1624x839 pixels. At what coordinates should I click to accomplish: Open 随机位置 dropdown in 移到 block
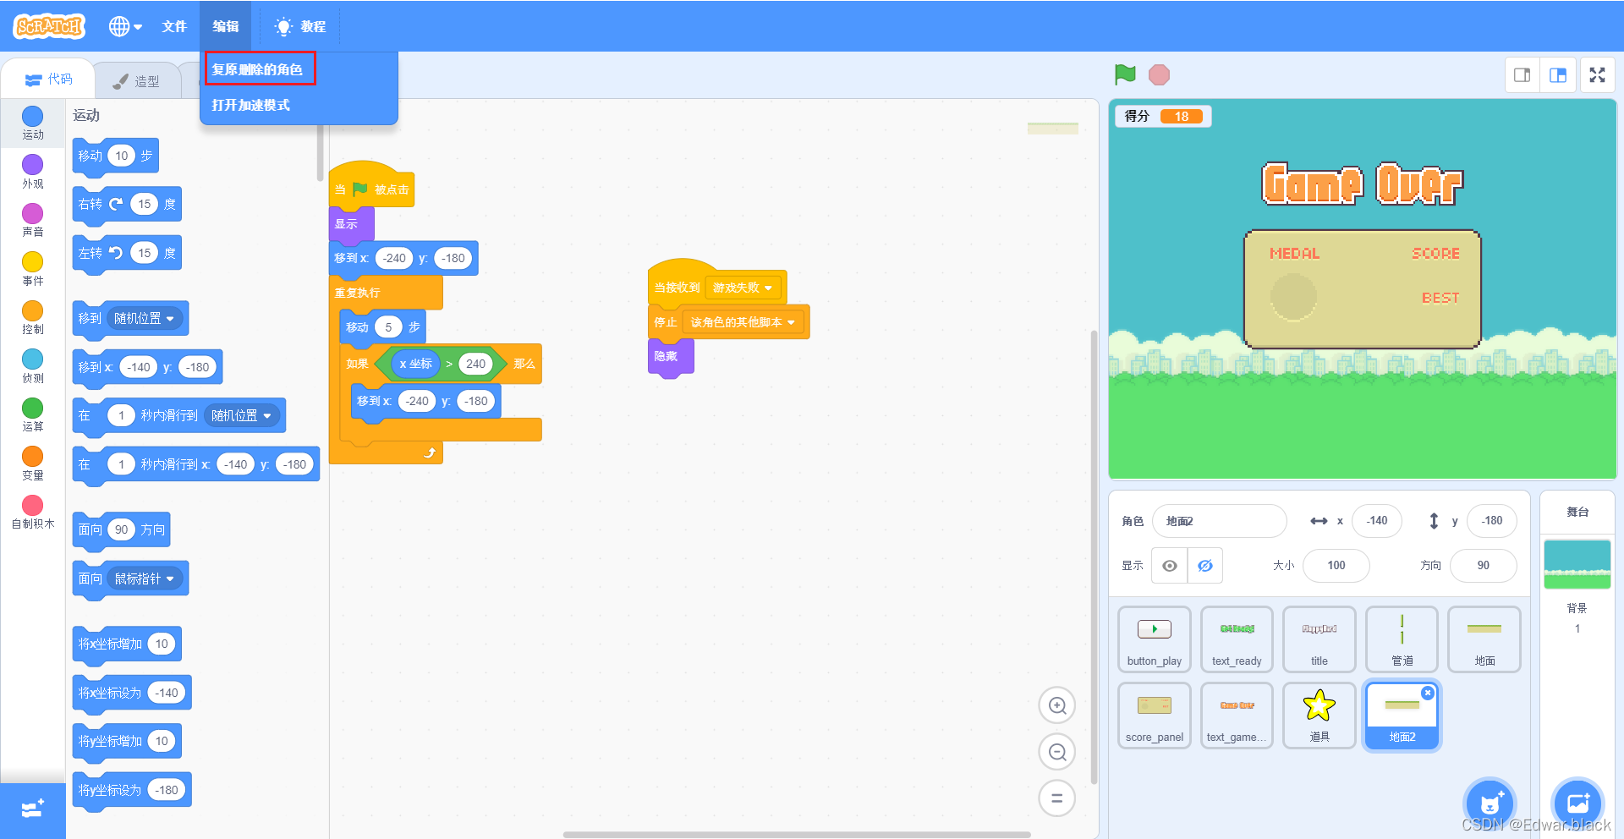[145, 319]
